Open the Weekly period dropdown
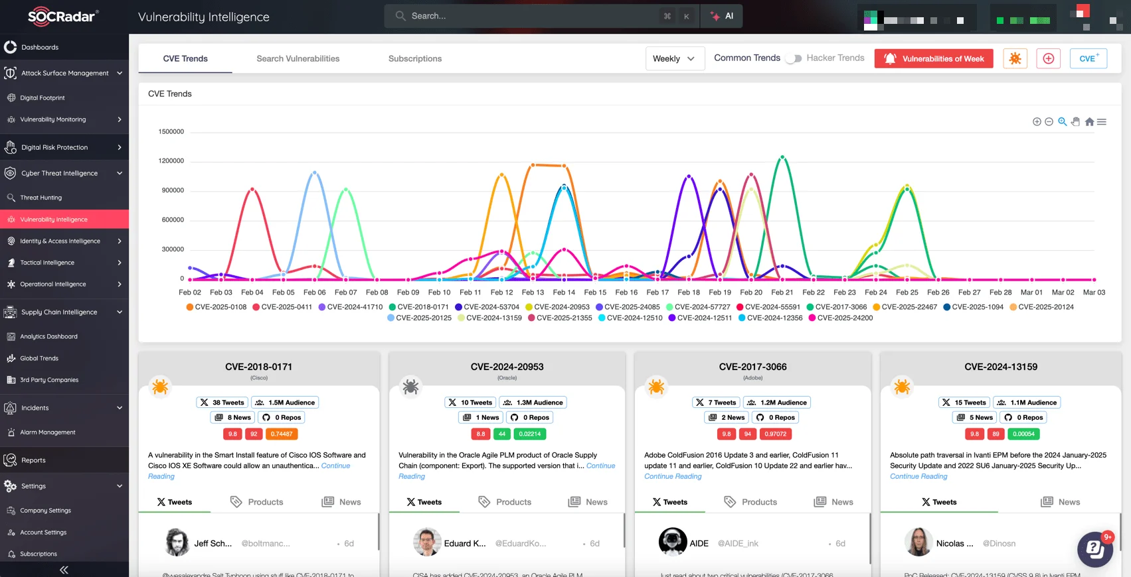 pos(675,58)
